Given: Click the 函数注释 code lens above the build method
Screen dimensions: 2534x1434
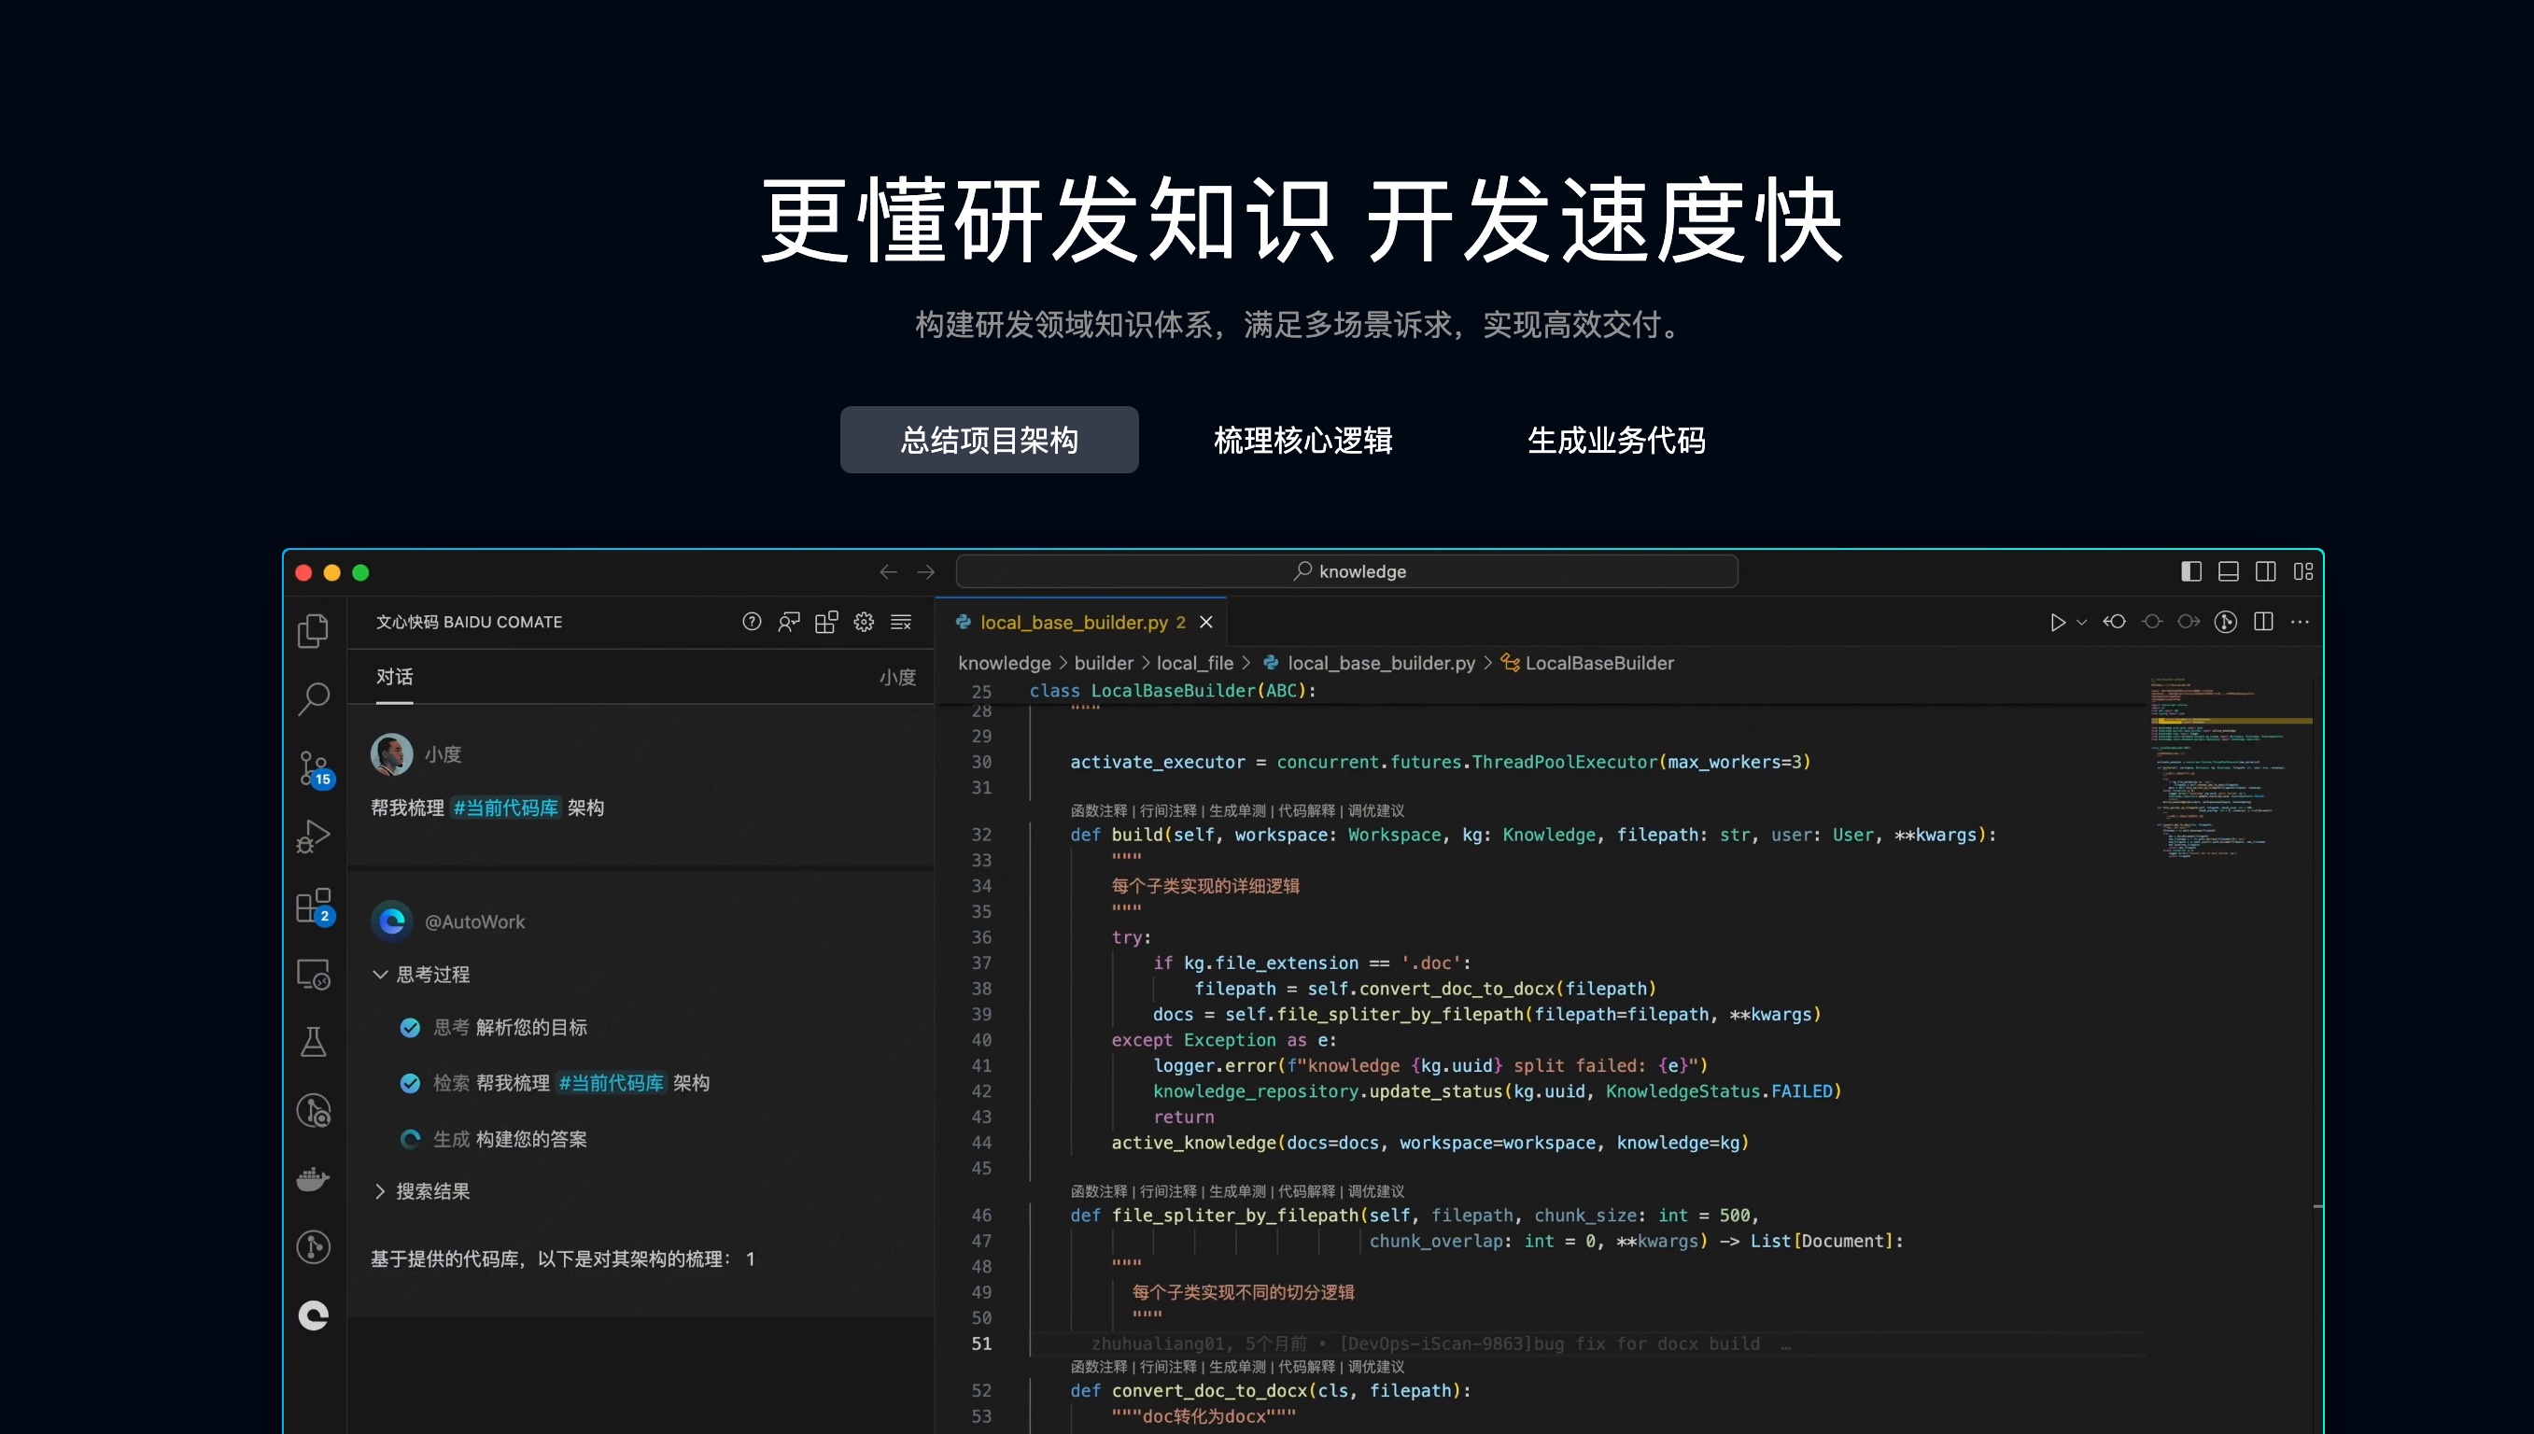Looking at the screenshot, I should [x=1098, y=810].
